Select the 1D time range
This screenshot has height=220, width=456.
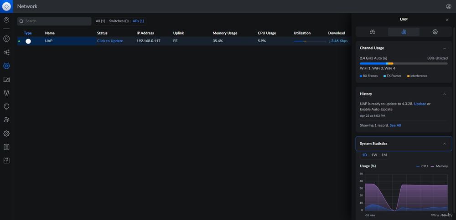[364, 155]
